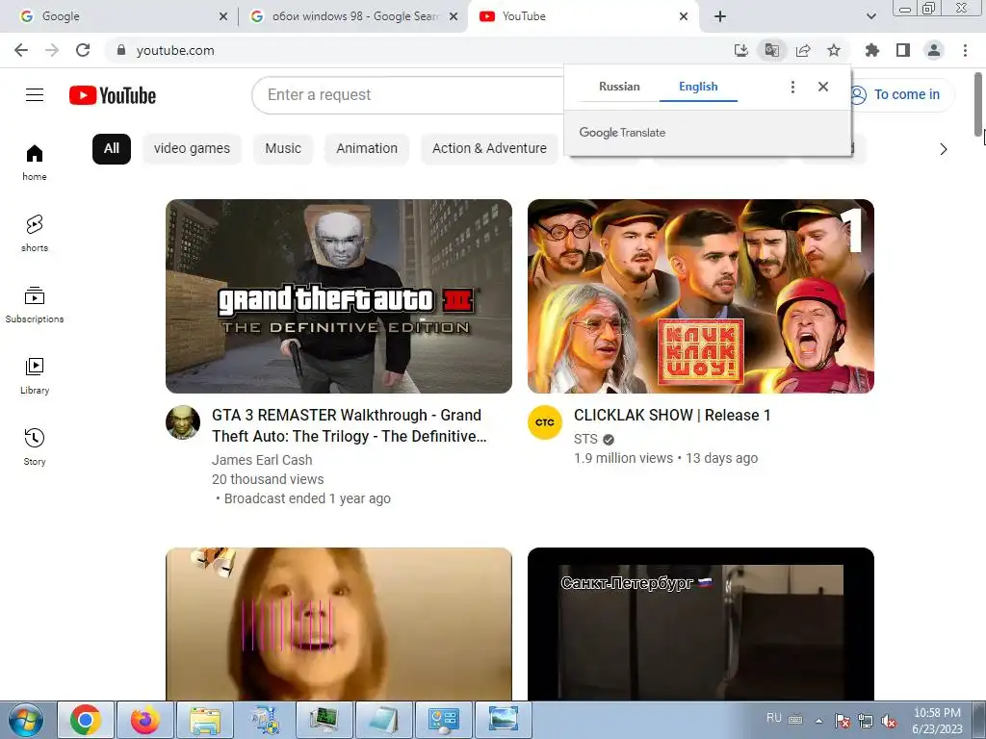Screen dimensions: 986x739
Task: Toggle the browser side panel icon
Action: click(903, 50)
